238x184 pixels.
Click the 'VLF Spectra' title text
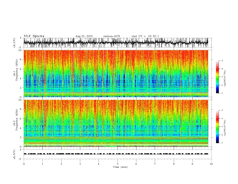point(34,36)
